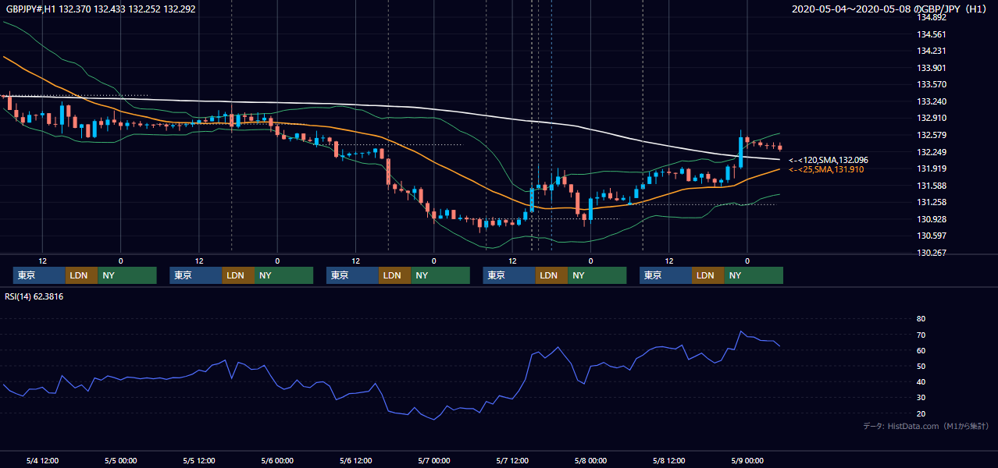Select the 5/5 12:00 time axis label
This screenshot has width=998, height=468.
(x=199, y=460)
